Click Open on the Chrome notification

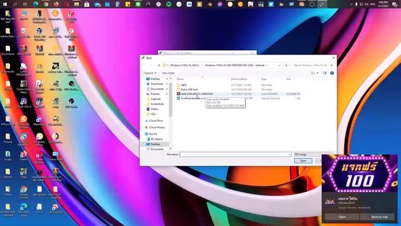[x=342, y=217]
